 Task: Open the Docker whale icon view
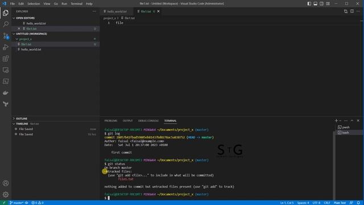tap(6, 93)
